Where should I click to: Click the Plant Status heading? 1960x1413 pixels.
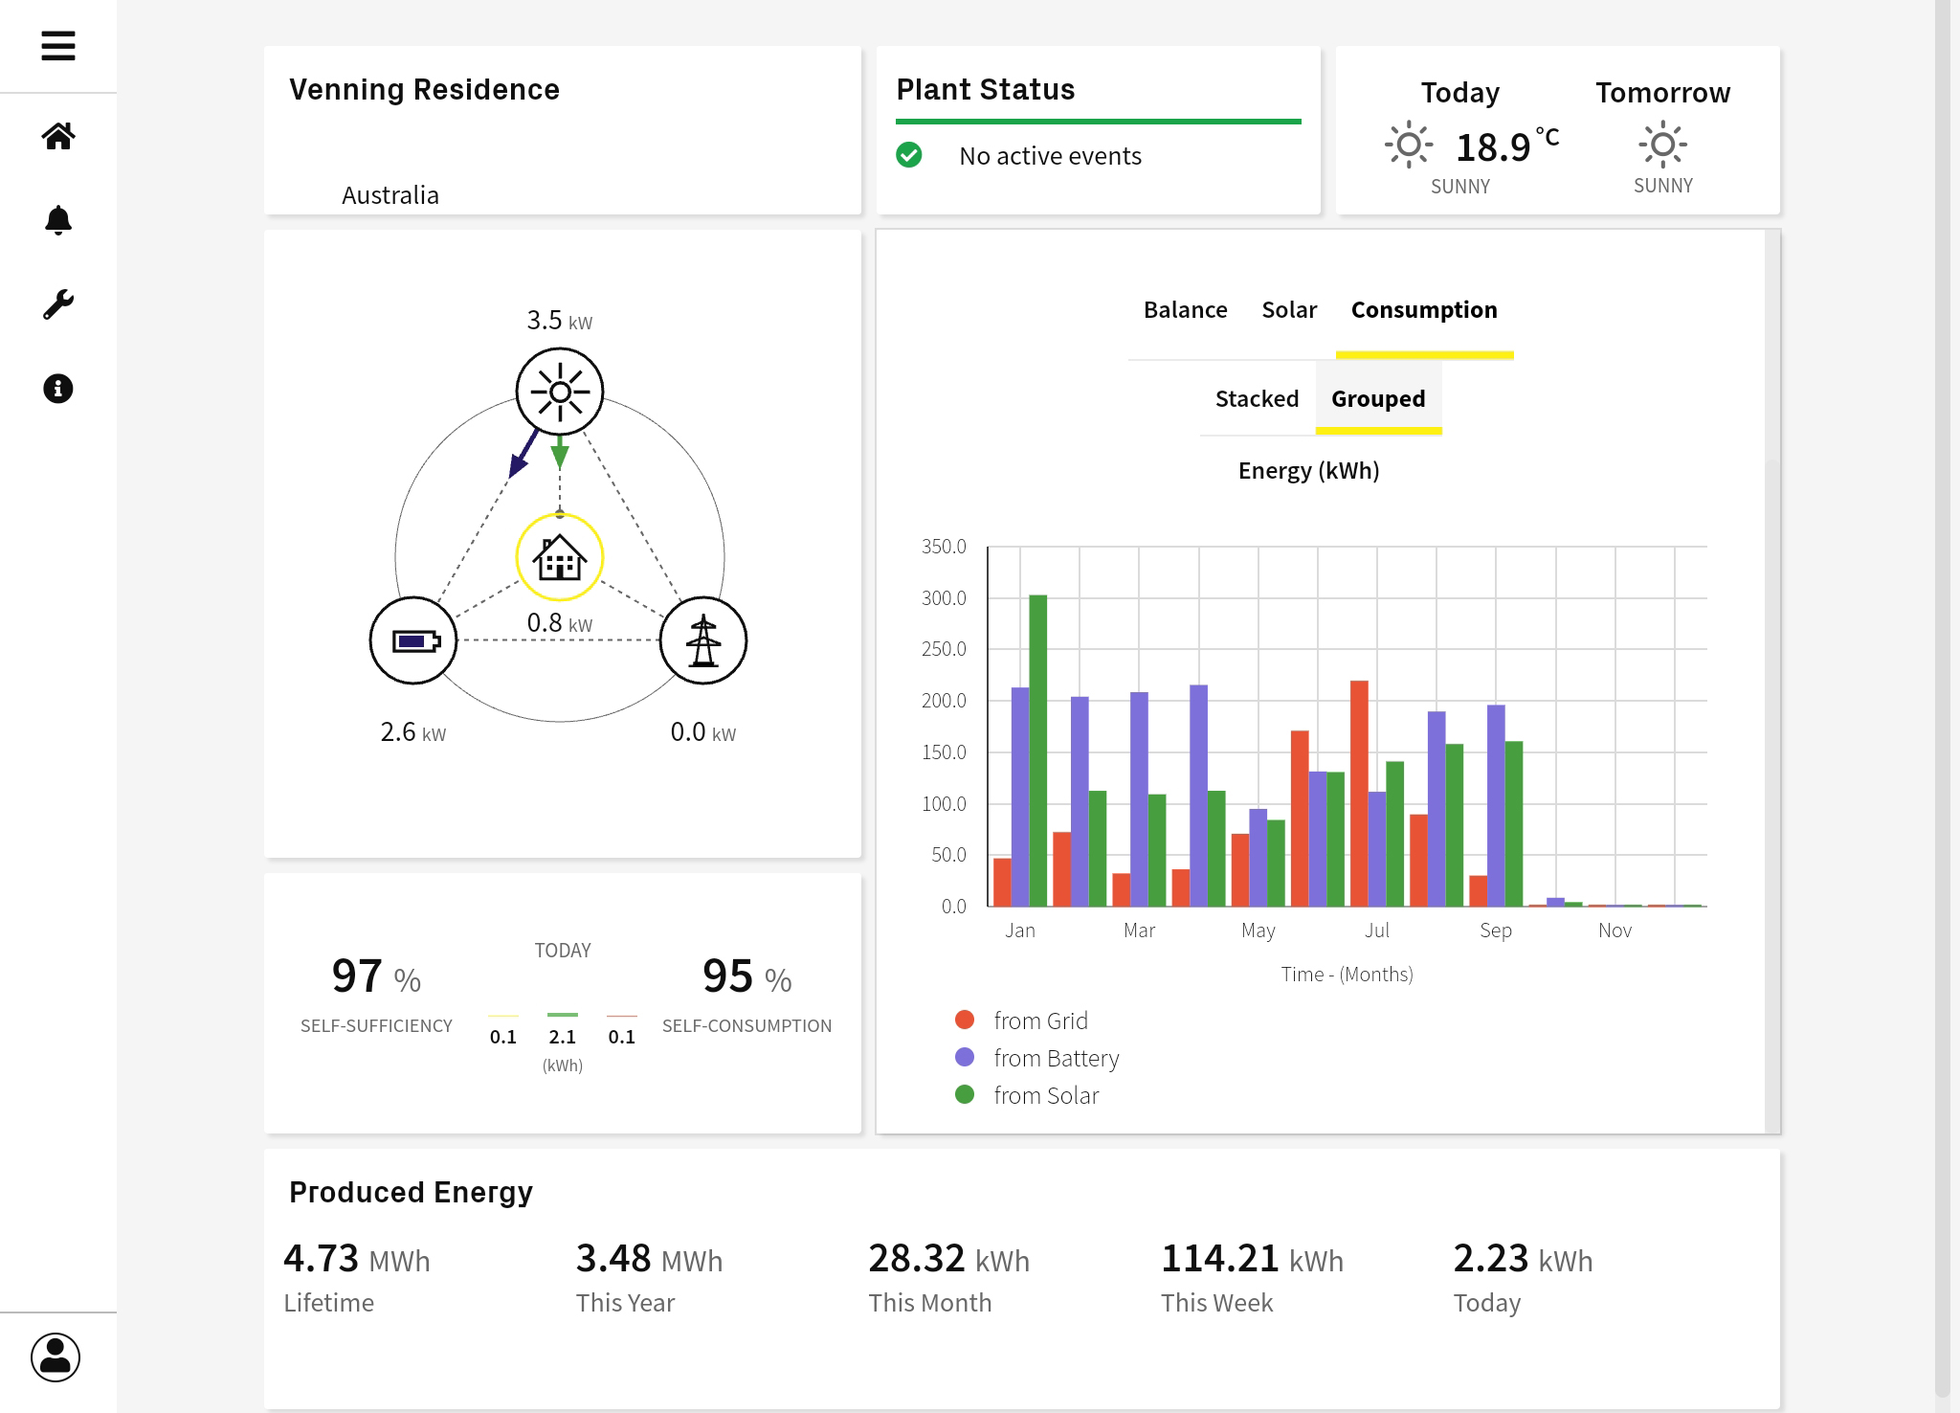coord(986,89)
